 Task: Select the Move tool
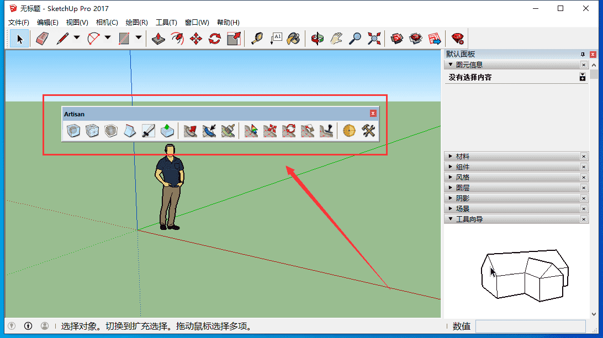(x=196, y=39)
